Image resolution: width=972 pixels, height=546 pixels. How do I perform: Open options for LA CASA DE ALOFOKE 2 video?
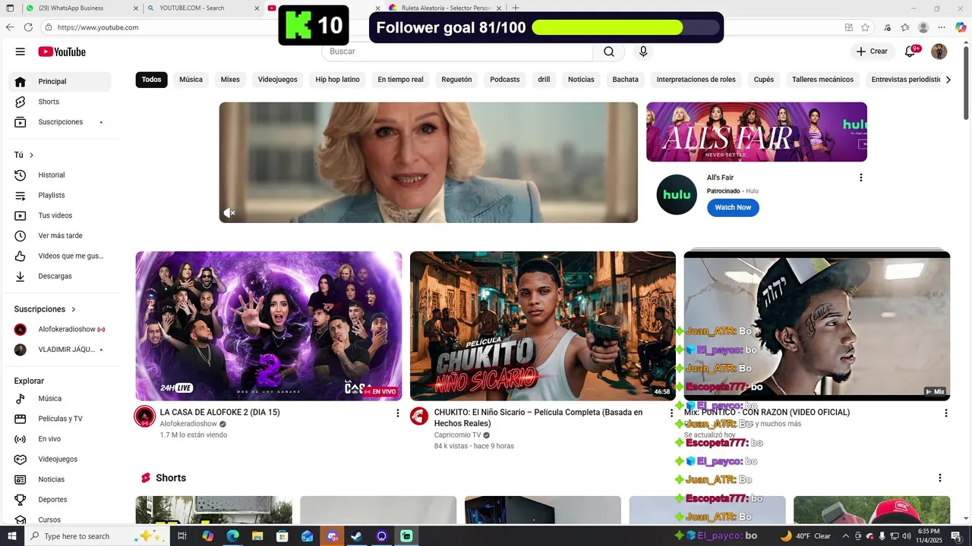pyautogui.click(x=397, y=413)
